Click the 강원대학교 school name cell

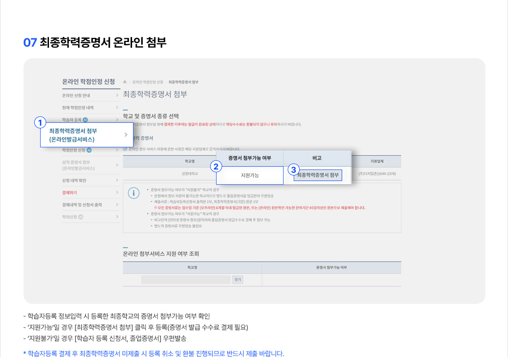(x=190, y=174)
